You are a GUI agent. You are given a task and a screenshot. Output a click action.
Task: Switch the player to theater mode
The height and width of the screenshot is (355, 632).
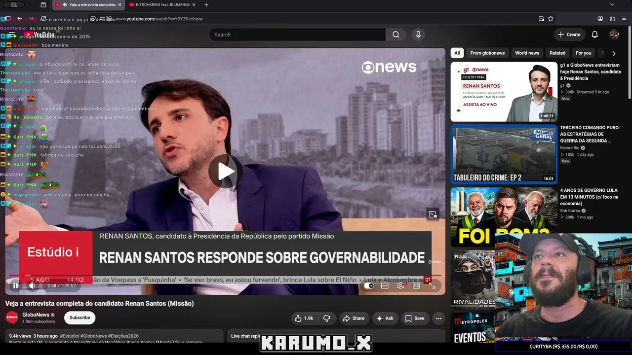click(416, 285)
